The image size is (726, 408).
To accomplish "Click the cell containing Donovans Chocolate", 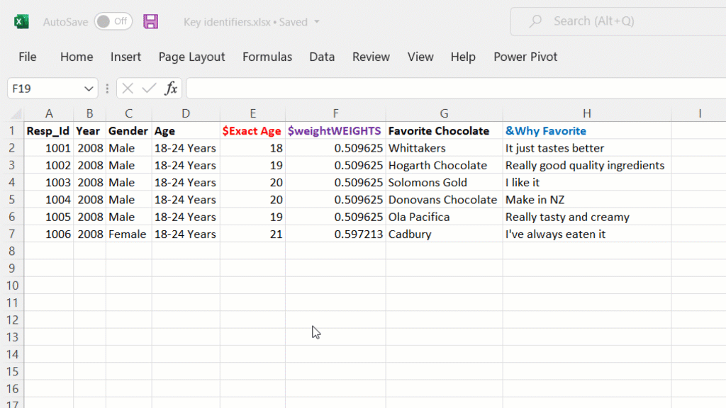I will click(444, 200).
